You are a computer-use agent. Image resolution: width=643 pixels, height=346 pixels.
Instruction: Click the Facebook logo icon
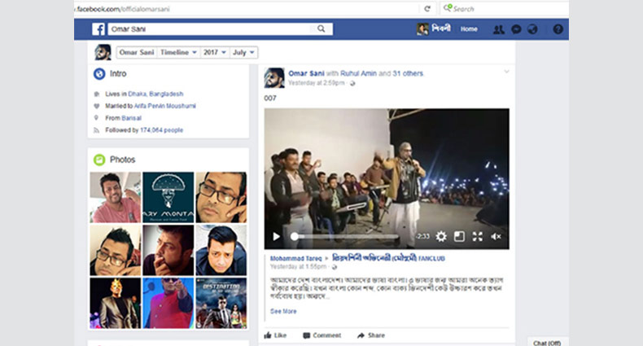click(x=98, y=29)
